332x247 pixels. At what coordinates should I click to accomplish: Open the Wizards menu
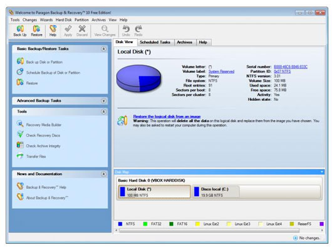coord(46,19)
